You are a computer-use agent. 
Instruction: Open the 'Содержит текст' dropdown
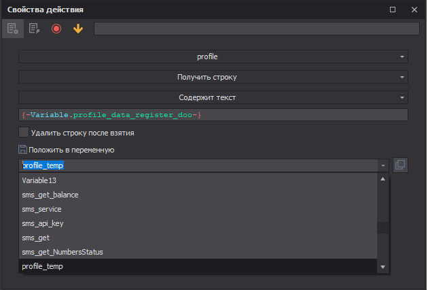tap(213, 97)
